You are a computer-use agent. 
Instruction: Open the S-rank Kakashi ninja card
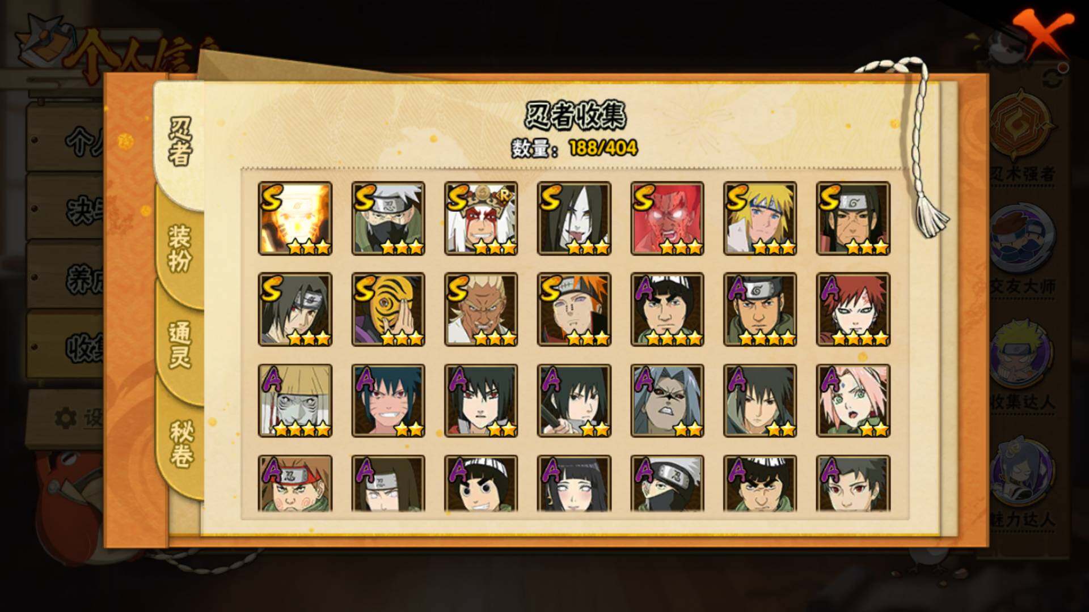tap(388, 218)
